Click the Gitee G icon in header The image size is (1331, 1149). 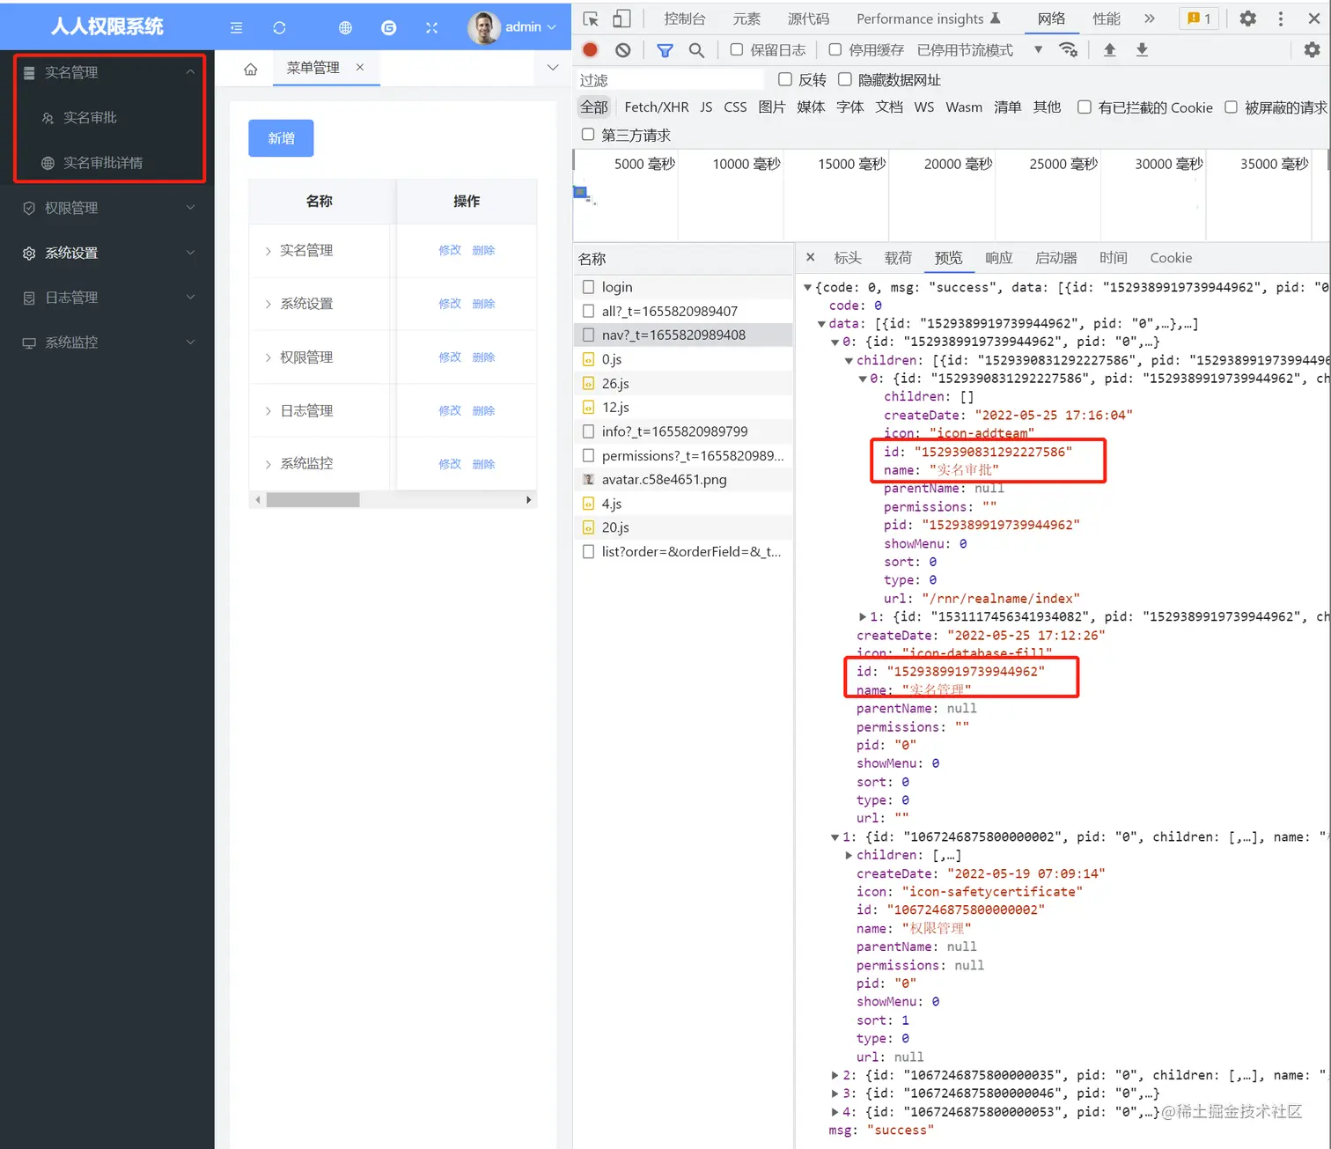(x=388, y=27)
